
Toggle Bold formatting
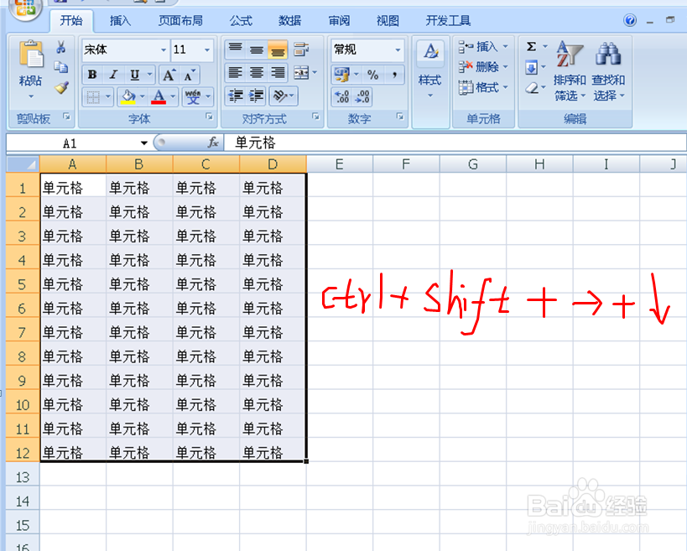(92, 75)
